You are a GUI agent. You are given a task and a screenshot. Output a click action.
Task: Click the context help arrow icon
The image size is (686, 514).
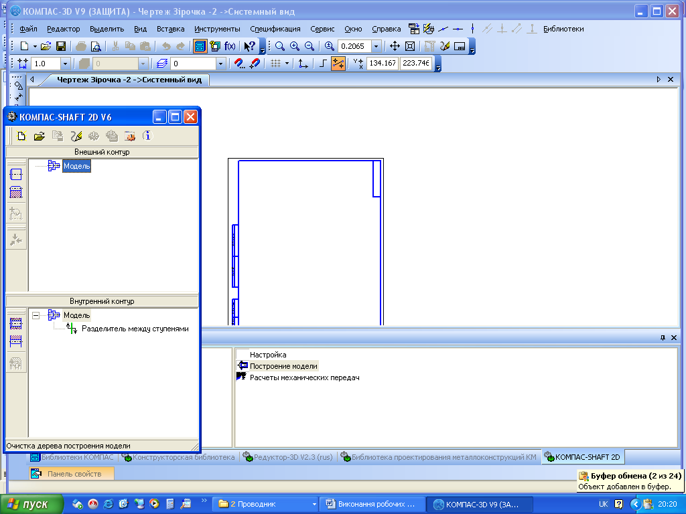tap(249, 46)
